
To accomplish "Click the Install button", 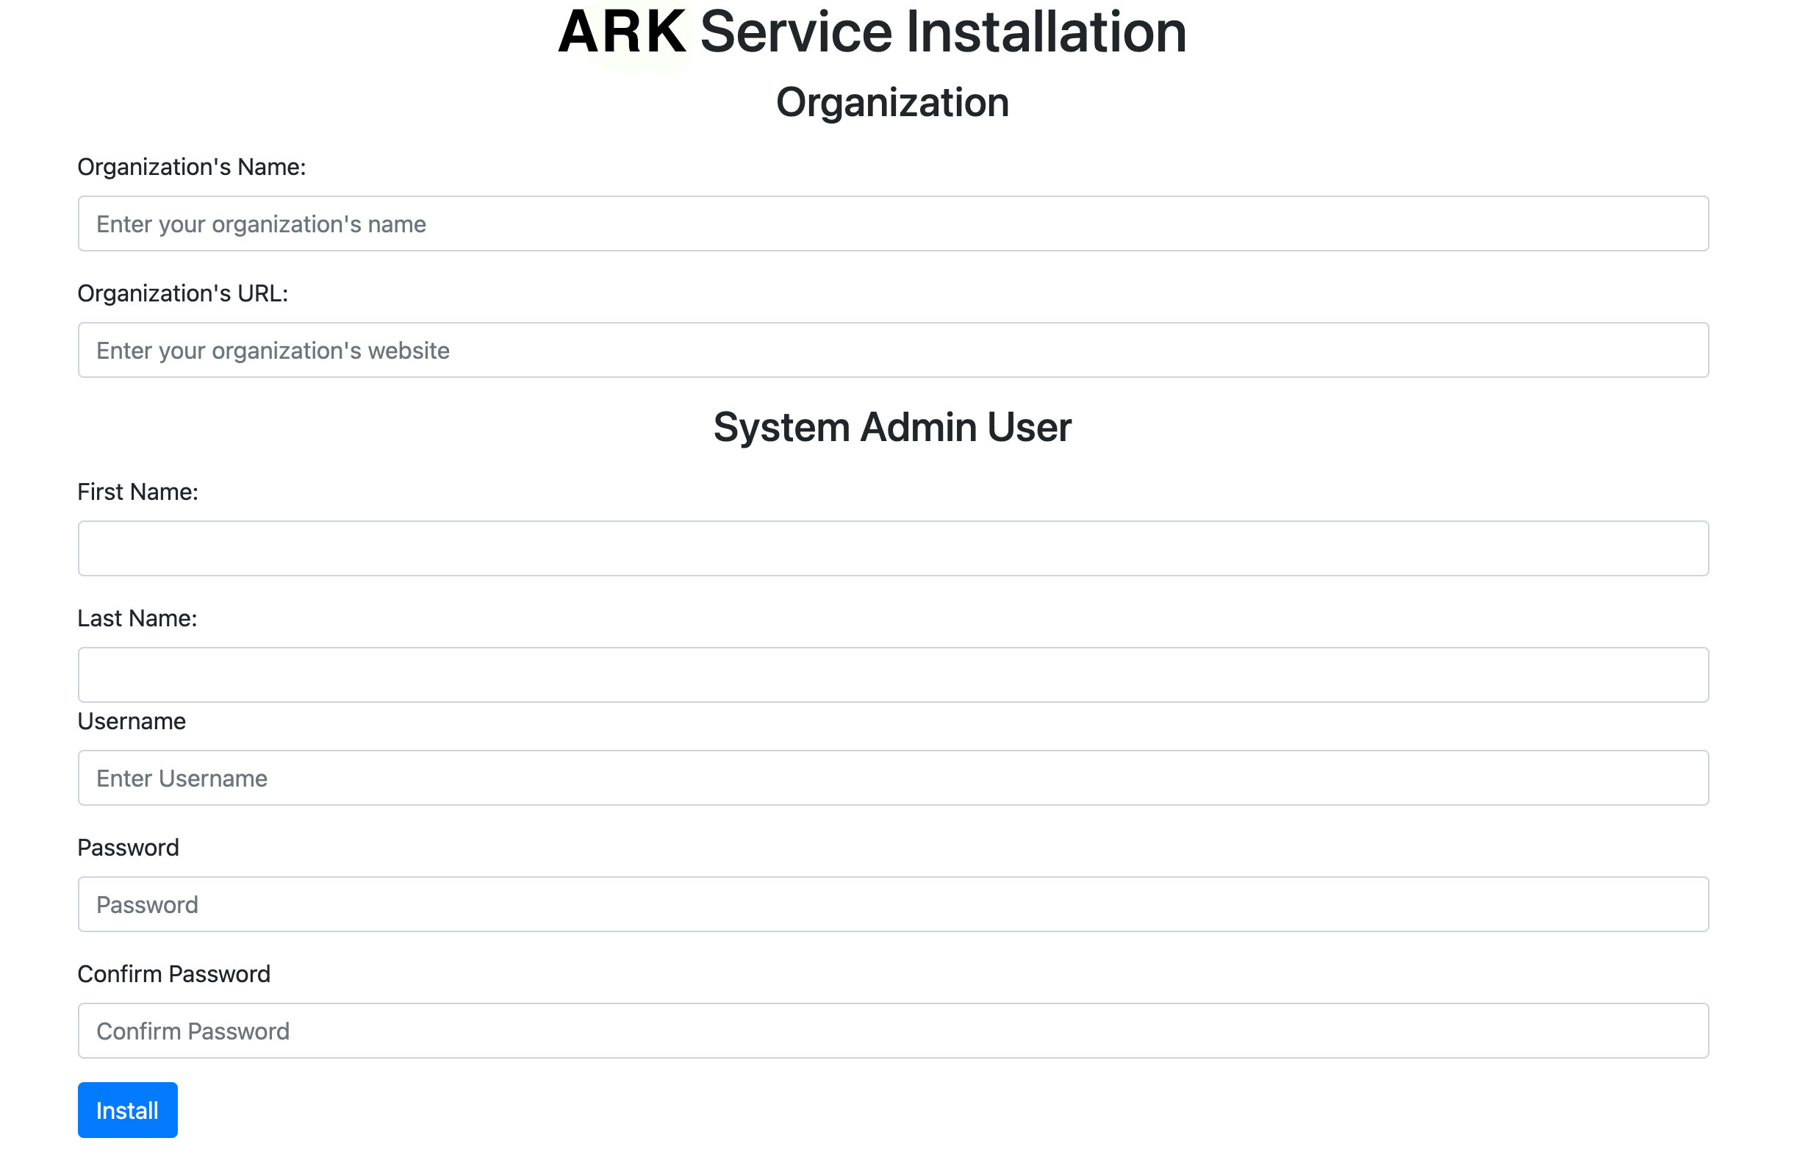I will point(127,1109).
